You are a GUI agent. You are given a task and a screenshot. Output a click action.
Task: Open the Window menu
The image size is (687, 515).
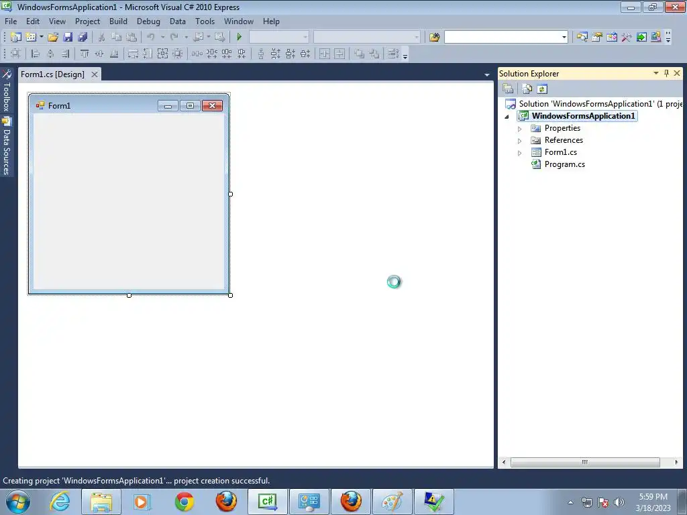tap(239, 21)
